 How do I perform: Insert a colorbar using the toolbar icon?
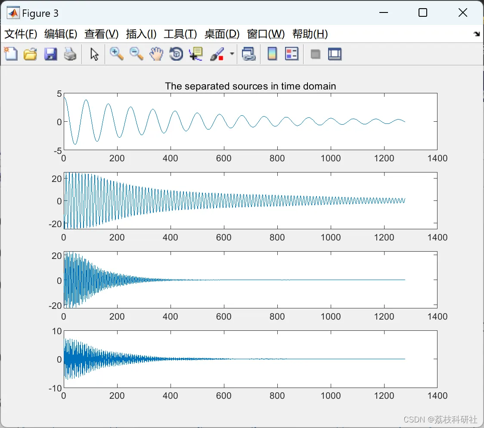272,54
